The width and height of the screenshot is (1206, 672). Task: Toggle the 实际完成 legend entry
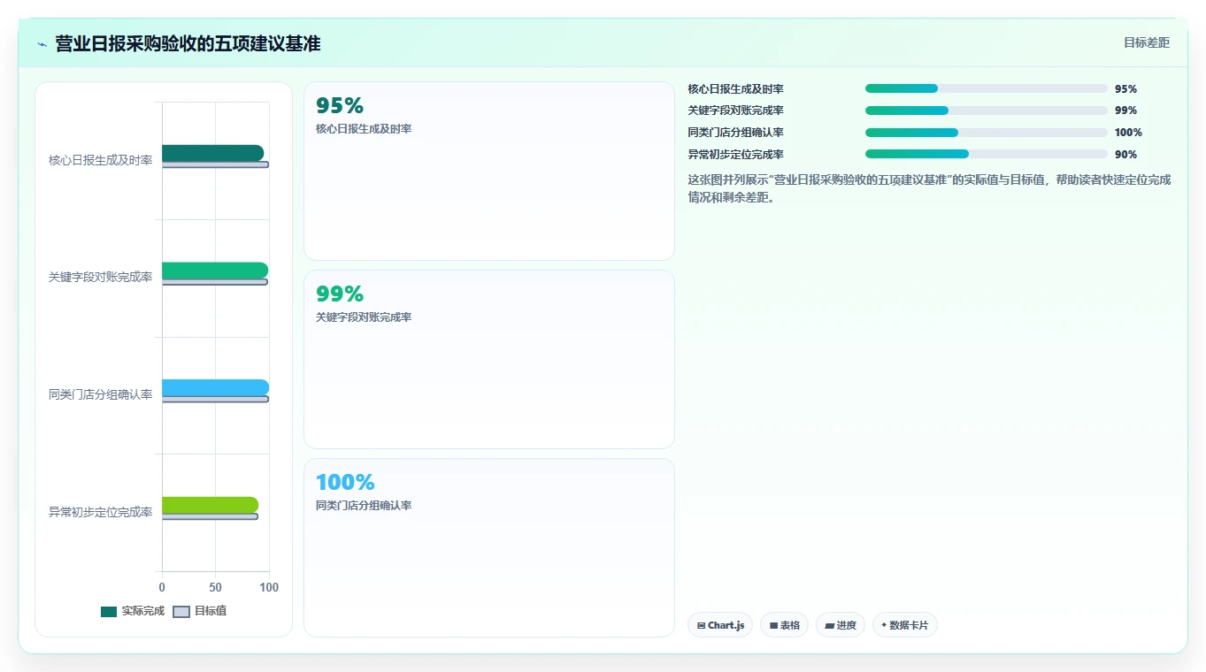click(x=133, y=611)
